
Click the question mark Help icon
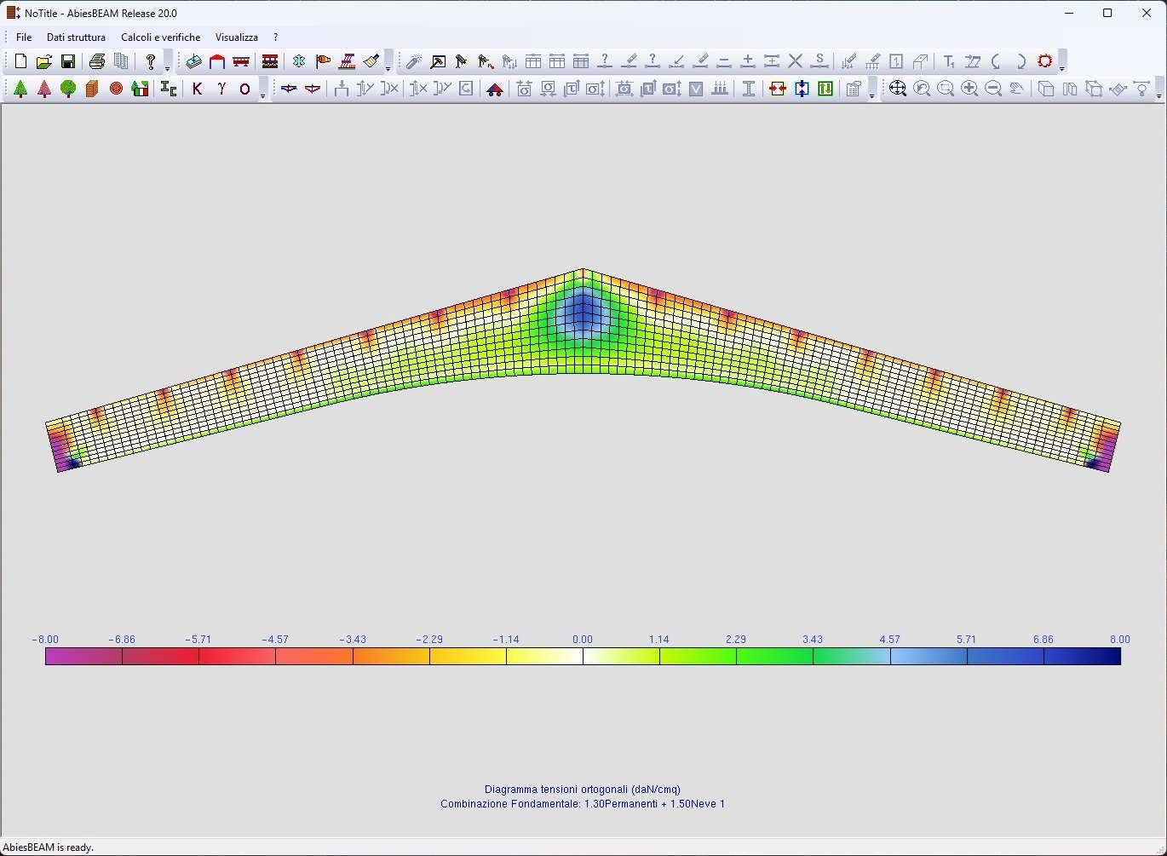point(151,61)
